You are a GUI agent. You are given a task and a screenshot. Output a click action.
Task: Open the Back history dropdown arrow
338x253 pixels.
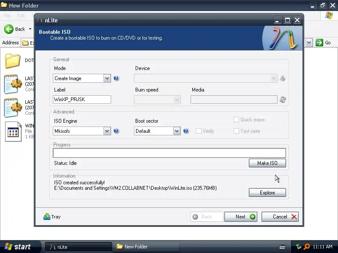click(30, 29)
